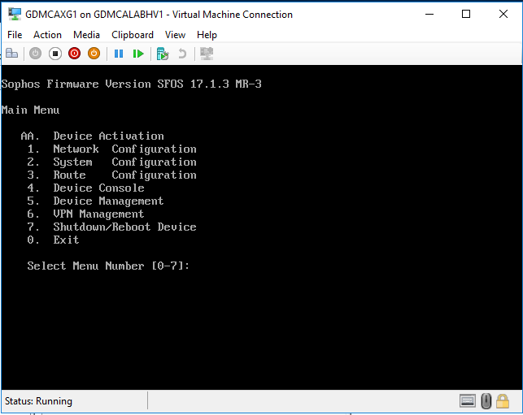Open the Help menu

[x=207, y=35]
